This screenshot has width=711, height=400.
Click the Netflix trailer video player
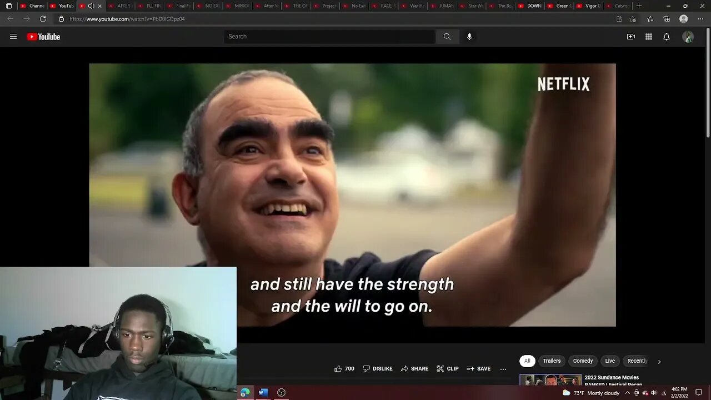point(352,195)
